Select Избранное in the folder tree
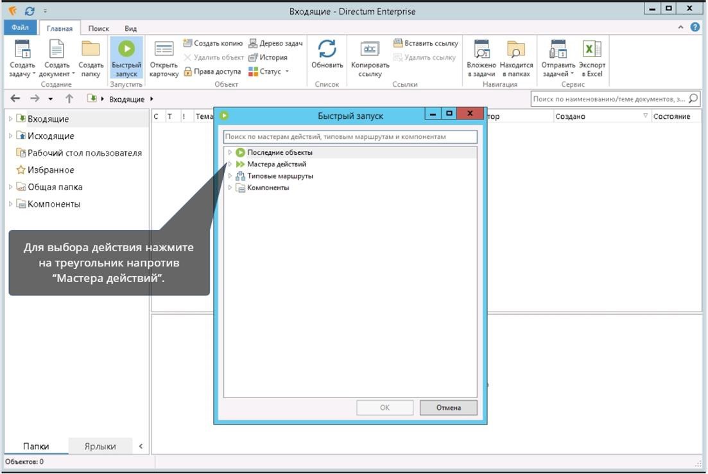 (x=51, y=170)
